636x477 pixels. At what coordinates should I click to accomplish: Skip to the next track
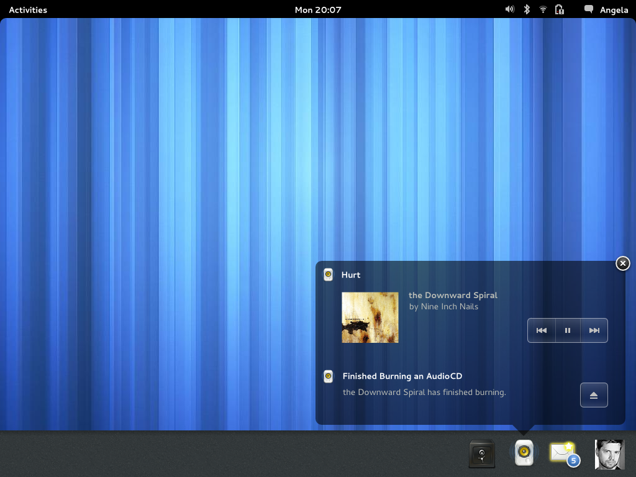tap(594, 330)
